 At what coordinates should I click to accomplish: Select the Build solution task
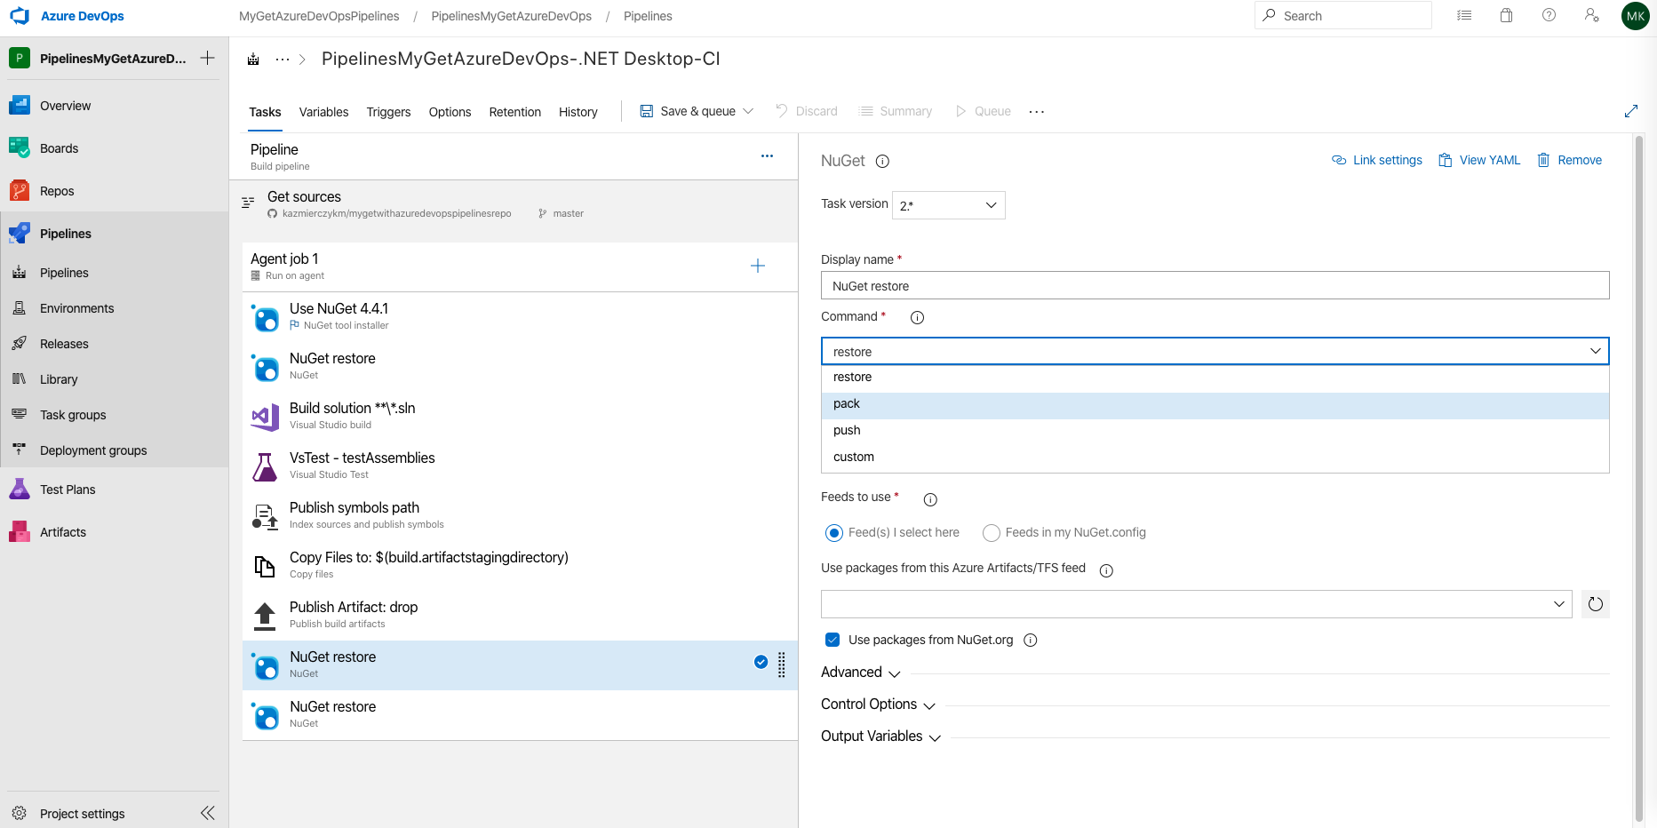click(x=520, y=417)
